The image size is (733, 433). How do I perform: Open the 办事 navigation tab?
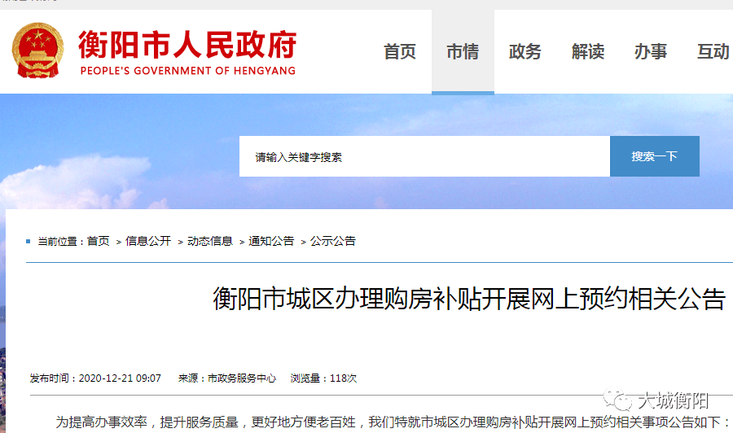pyautogui.click(x=650, y=51)
